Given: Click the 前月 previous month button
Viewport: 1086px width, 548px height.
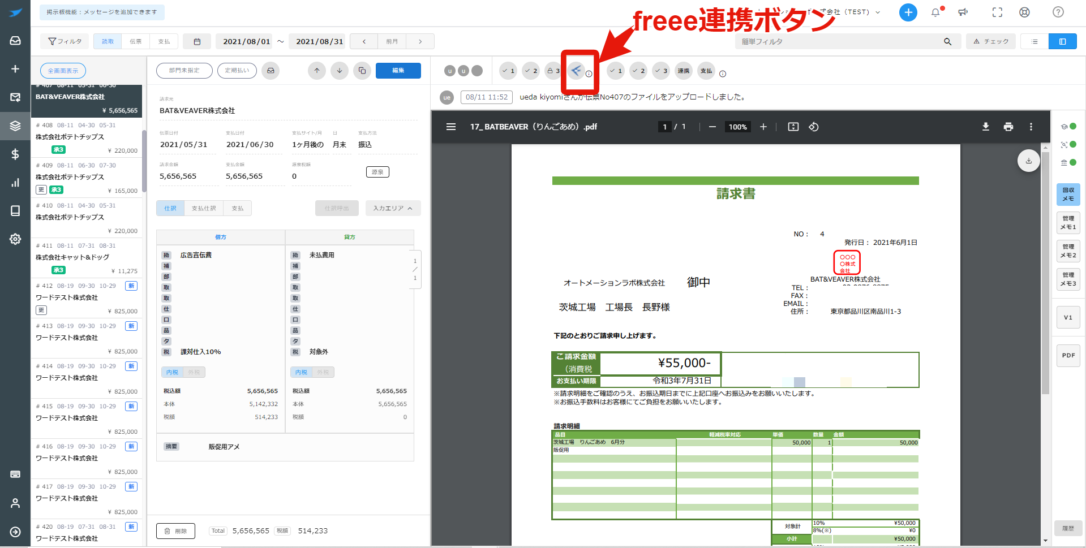Looking at the screenshot, I should [392, 41].
